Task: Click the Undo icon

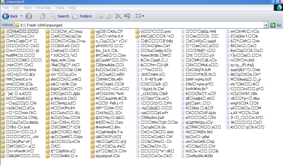Action: click(x=127, y=16)
